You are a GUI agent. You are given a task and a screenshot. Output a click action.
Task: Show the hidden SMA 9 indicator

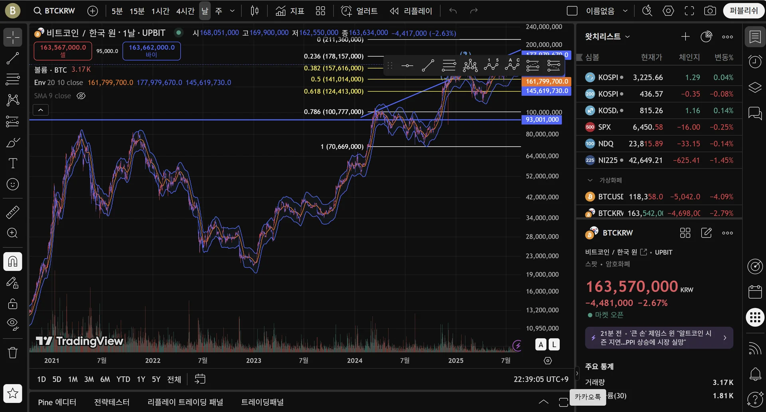point(81,96)
